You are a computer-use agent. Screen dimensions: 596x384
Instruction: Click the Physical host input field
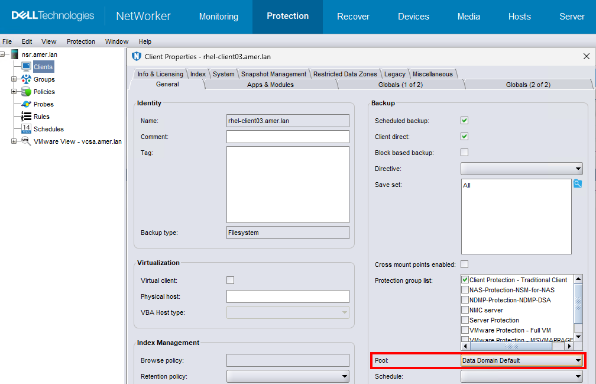pos(288,296)
